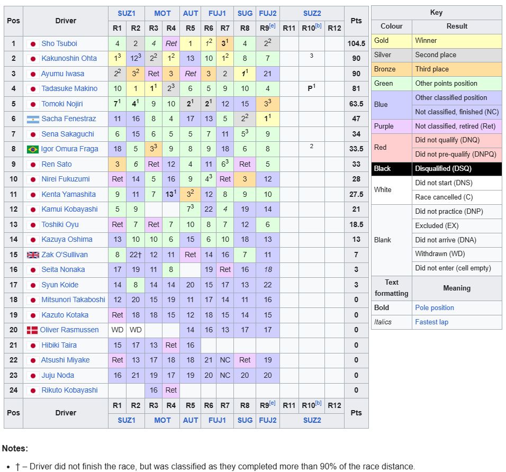
Task: Click the Argentina flag beside Sacha Fenestraz
Action: point(33,119)
